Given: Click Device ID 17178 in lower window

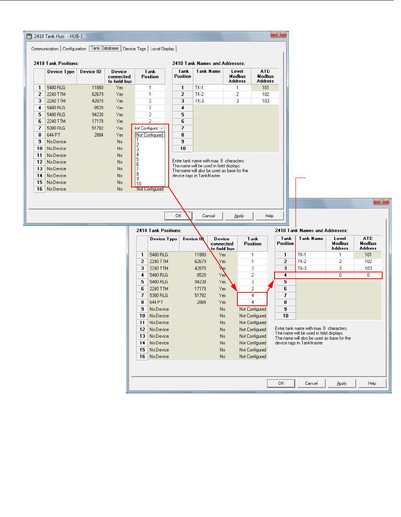Looking at the screenshot, I should (194, 289).
